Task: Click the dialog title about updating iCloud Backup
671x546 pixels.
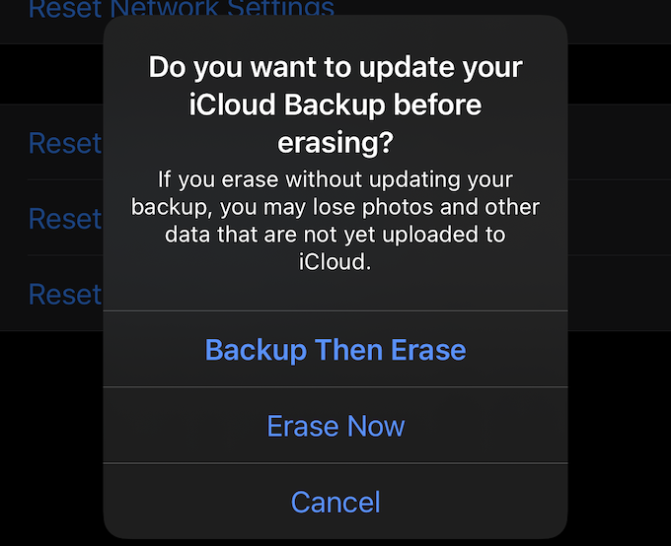Action: pyautogui.click(x=335, y=105)
